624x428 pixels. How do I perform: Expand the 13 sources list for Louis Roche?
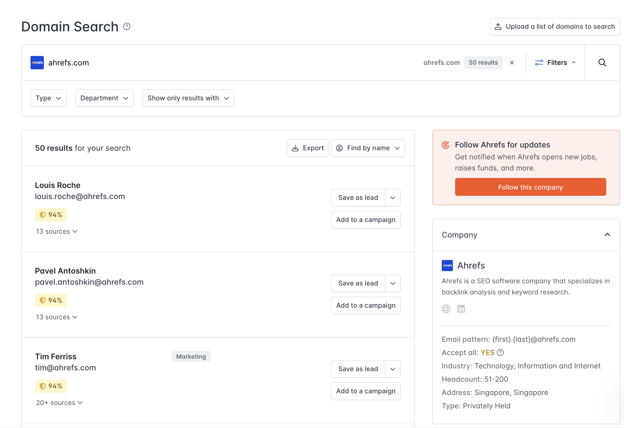[57, 231]
